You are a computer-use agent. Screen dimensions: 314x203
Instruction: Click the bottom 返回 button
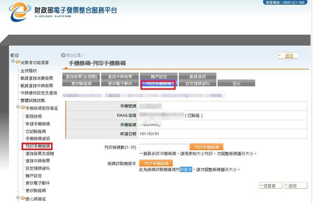296,186
